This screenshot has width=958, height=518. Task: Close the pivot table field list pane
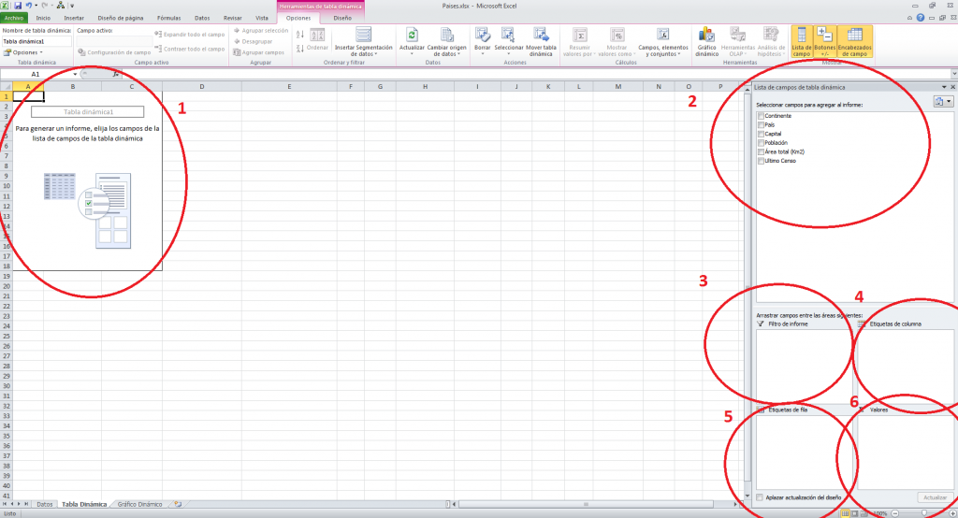(952, 87)
